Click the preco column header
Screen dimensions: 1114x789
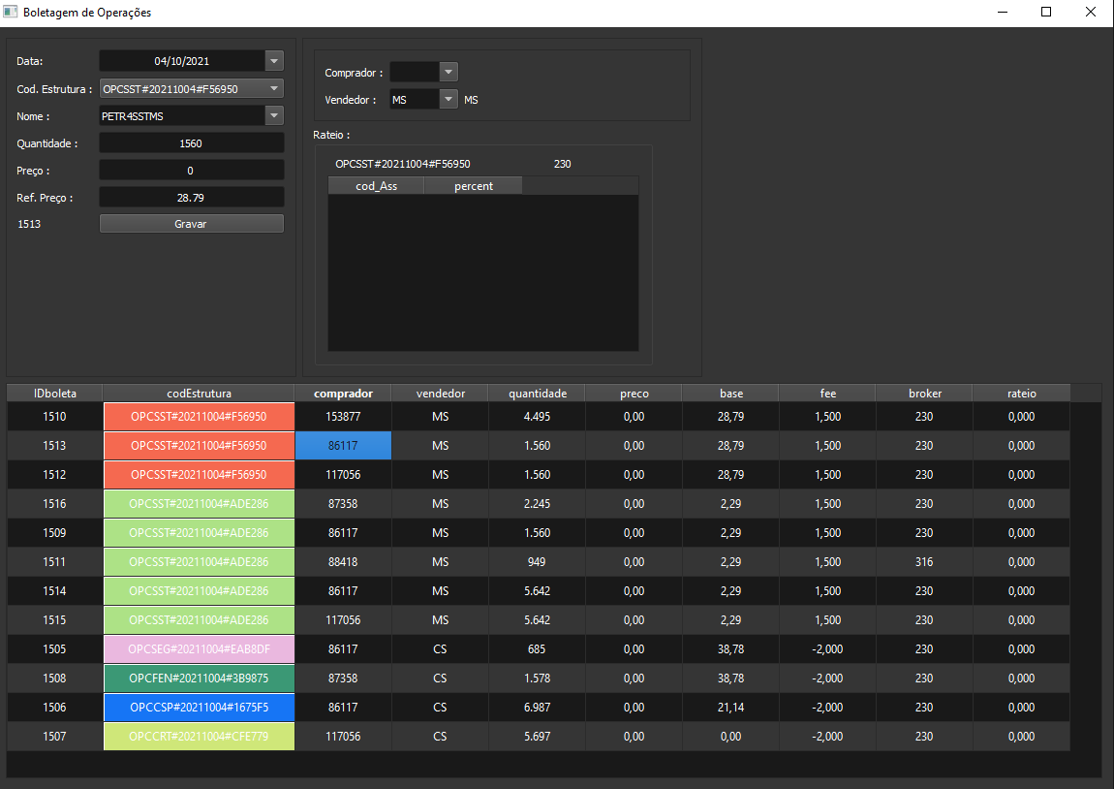[x=634, y=394]
